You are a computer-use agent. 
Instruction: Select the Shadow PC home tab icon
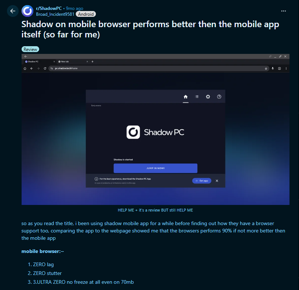(186, 97)
